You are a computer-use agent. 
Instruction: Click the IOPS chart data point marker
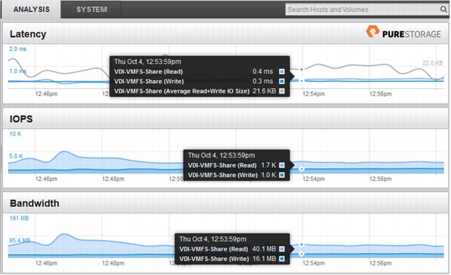(x=302, y=169)
